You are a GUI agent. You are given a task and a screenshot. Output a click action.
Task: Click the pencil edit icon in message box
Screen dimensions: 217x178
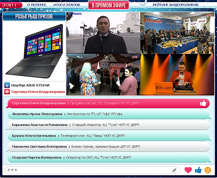pos(174,170)
